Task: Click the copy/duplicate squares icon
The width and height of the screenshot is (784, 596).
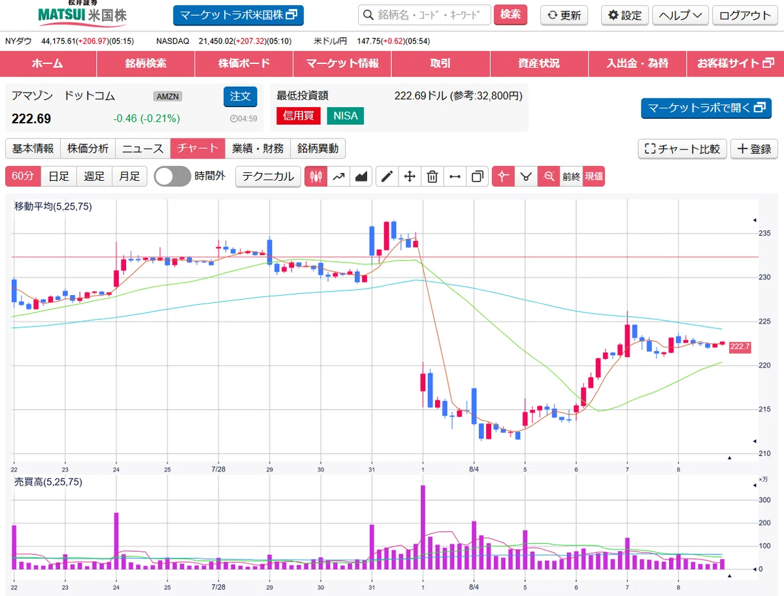Action: click(x=478, y=176)
